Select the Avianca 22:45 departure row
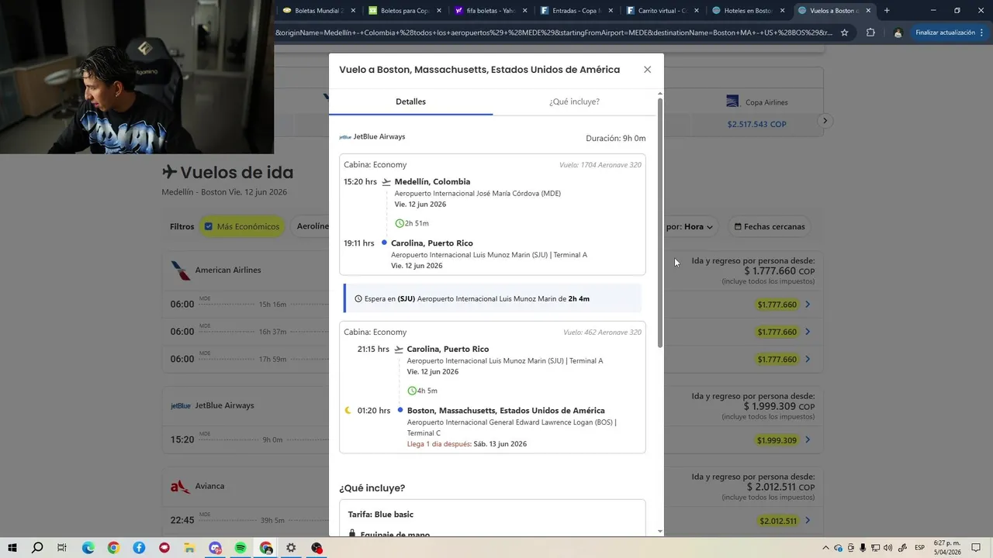Viewport: 993px width, 558px height. click(x=493, y=520)
